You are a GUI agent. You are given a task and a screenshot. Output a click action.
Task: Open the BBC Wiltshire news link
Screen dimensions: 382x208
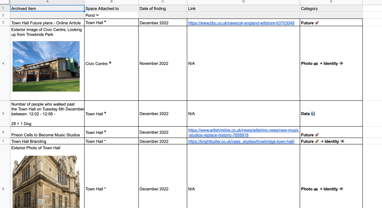click(x=241, y=23)
